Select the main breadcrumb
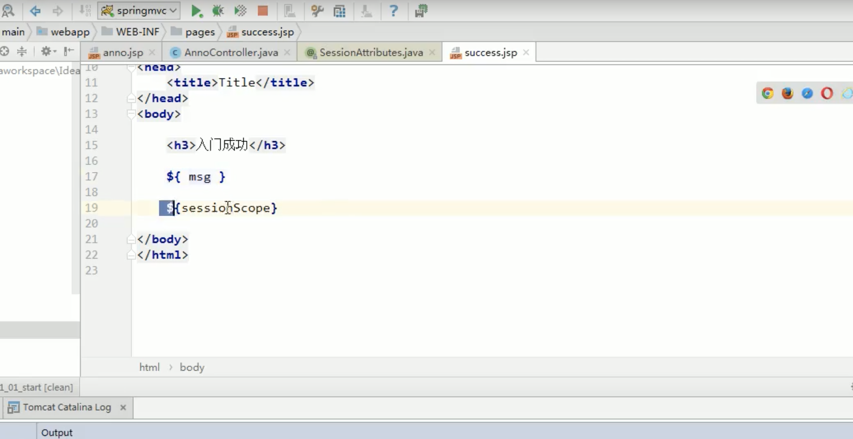Viewport: 853px width, 439px height. click(x=13, y=32)
